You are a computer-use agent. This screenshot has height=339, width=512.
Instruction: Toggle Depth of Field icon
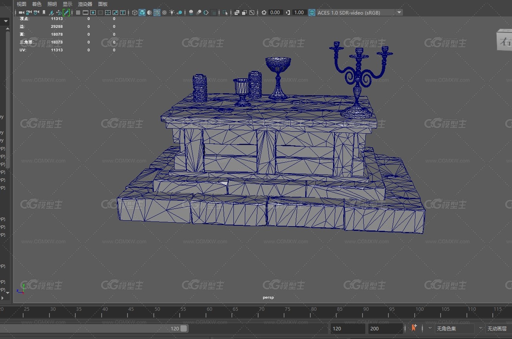[213, 13]
